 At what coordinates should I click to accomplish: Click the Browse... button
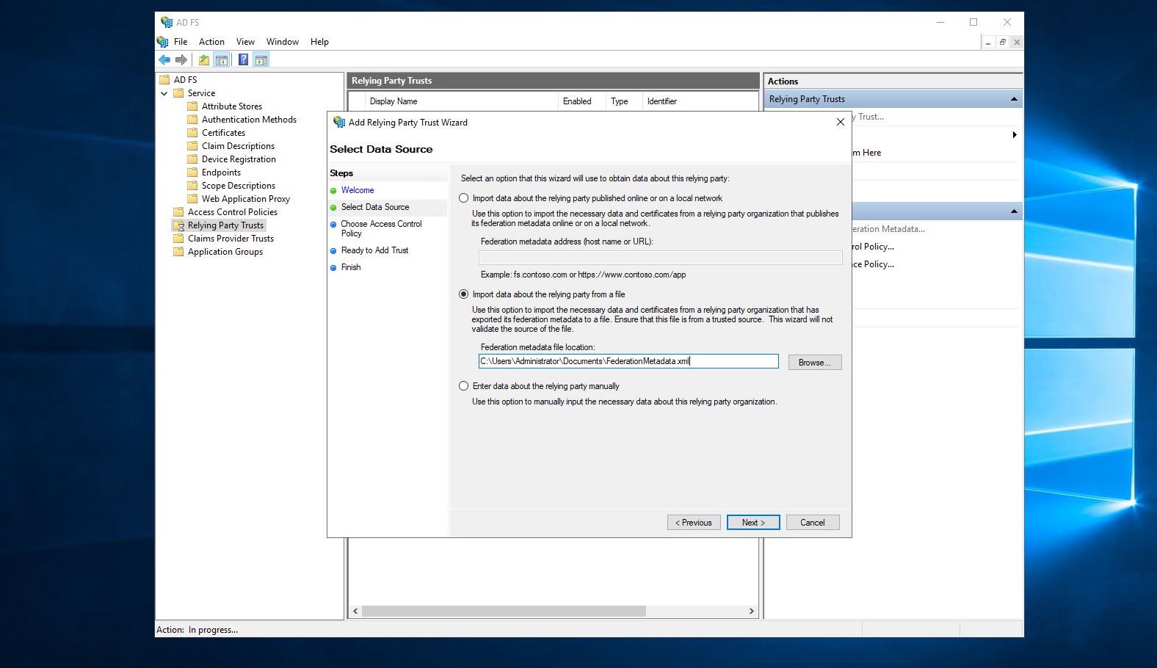(815, 363)
